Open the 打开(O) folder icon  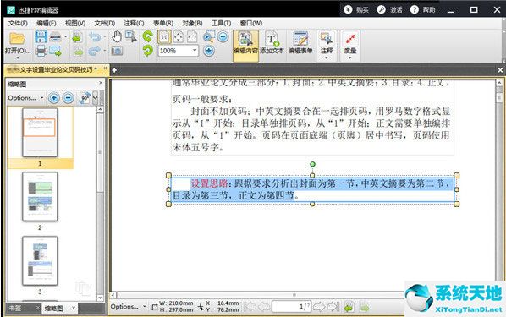point(17,38)
